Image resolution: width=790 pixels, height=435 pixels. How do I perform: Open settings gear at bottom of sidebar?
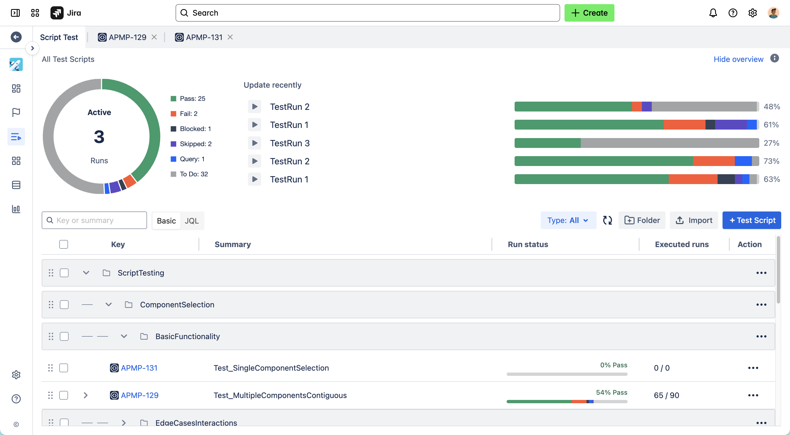[x=16, y=374]
